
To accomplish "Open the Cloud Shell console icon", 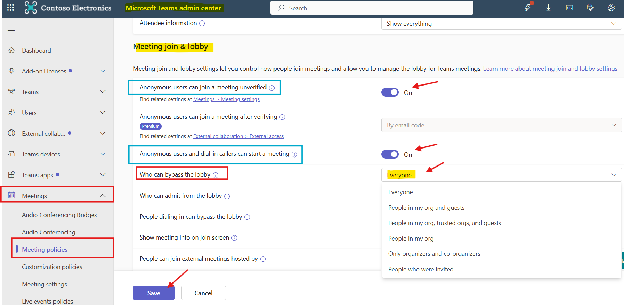I will pos(570,8).
